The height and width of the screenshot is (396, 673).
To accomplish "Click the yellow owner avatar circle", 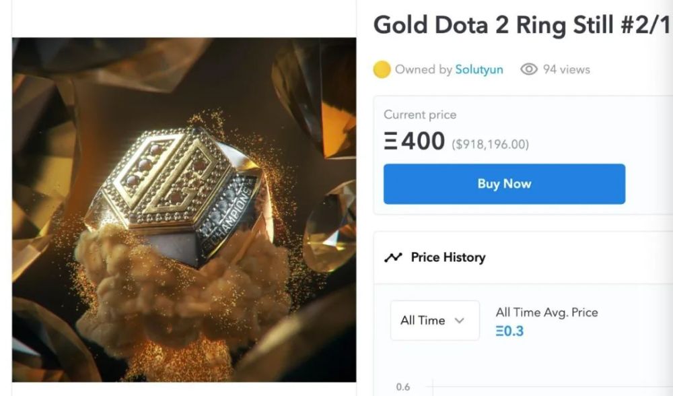I will coord(382,69).
